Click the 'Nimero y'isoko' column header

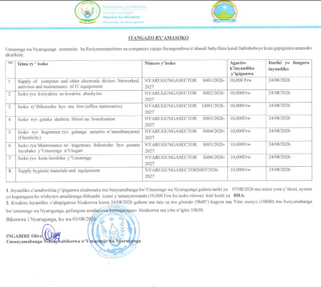[160, 63]
